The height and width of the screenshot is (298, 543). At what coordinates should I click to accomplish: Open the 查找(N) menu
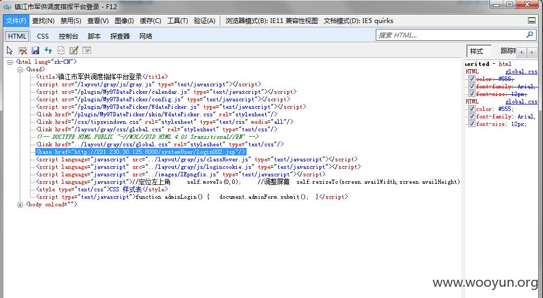pos(43,21)
